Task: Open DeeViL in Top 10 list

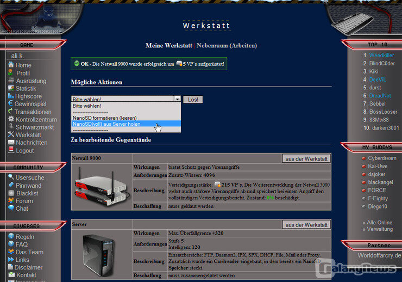Action: pos(378,79)
